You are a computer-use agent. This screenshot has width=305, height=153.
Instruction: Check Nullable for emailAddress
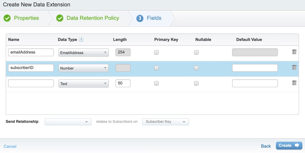tap(196, 52)
